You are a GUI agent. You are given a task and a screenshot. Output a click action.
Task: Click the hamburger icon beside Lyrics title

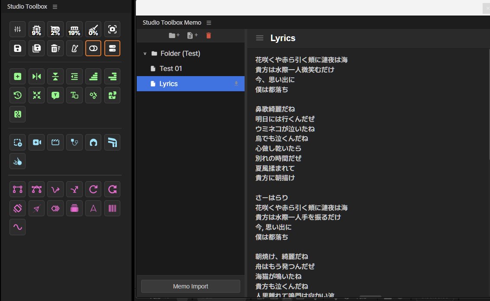[x=260, y=38]
